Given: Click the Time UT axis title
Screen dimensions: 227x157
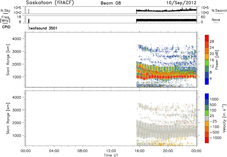Looking at the screenshot, I should click(x=111, y=155).
